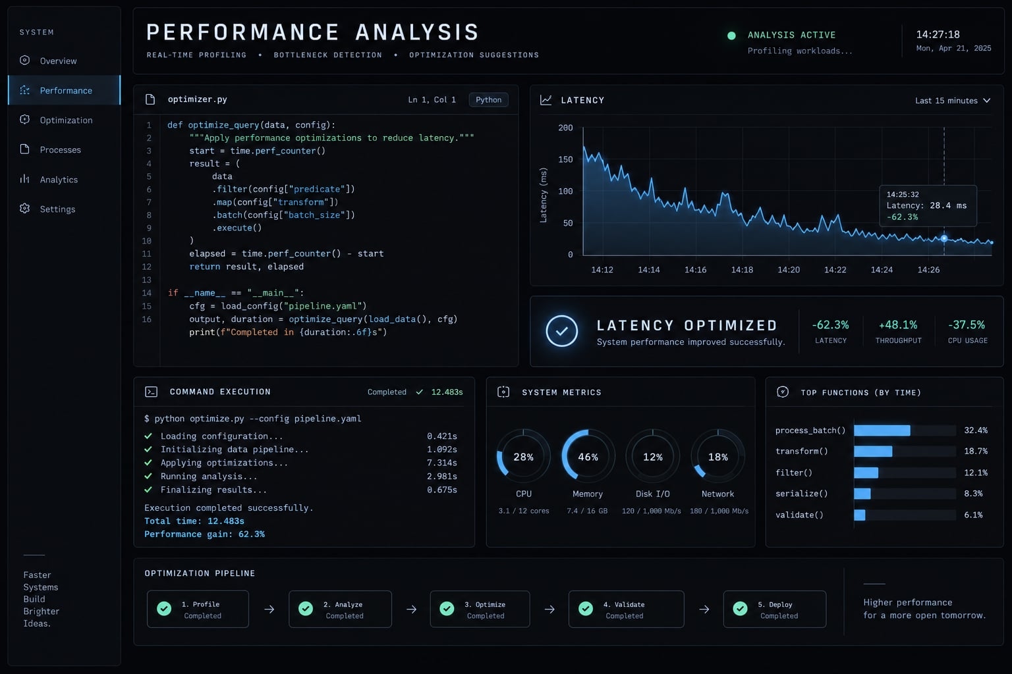This screenshot has width=1012, height=674.
Task: Click the 'return result, elapsed' code line
Action: [246, 267]
